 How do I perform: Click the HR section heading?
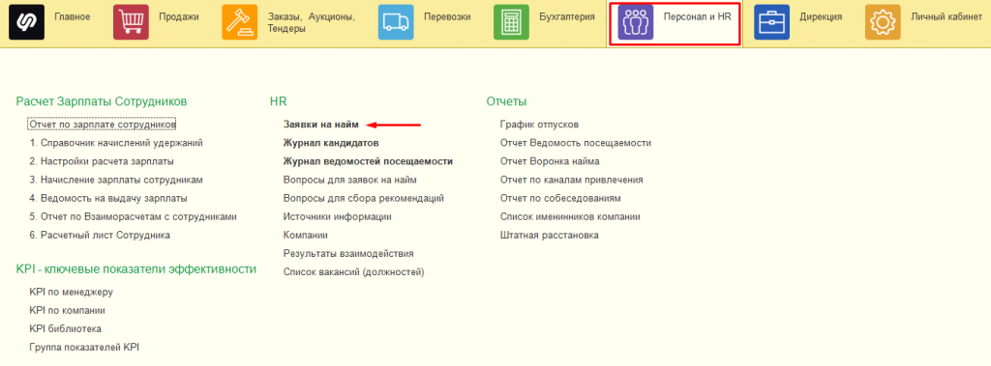point(278,101)
